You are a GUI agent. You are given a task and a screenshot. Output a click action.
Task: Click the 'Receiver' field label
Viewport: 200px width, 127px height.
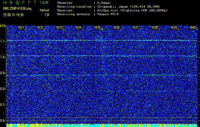[x=65, y=10]
